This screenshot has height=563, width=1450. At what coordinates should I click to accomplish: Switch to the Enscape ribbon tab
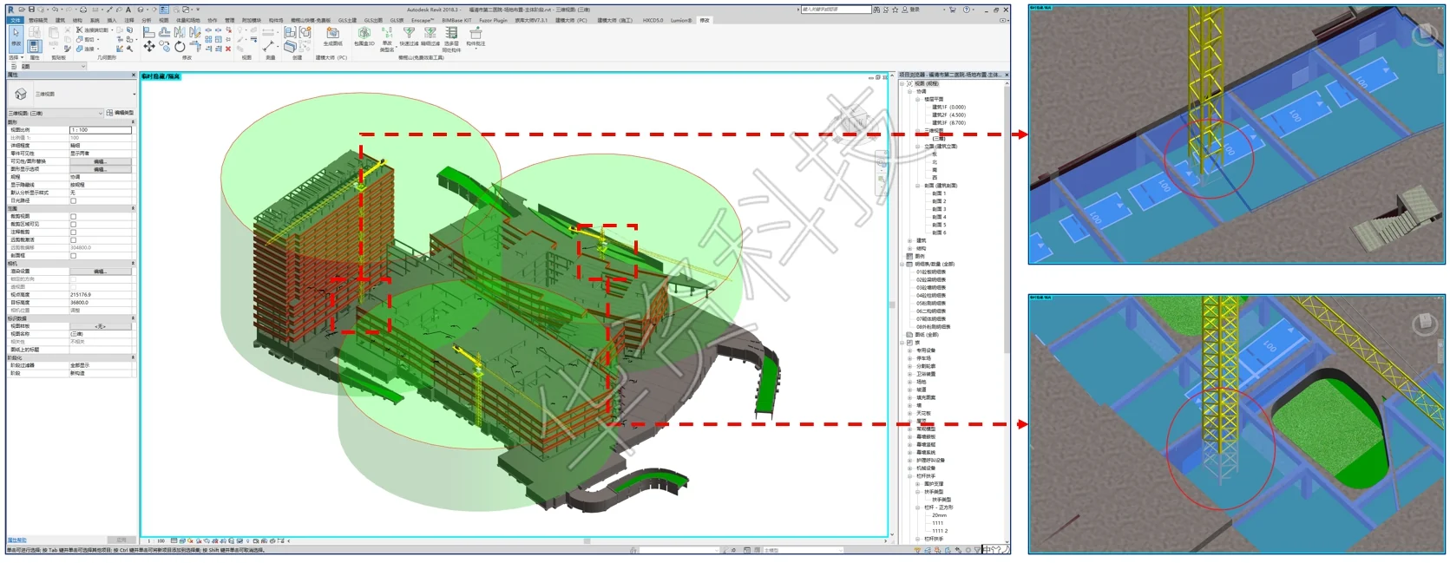pos(423,20)
